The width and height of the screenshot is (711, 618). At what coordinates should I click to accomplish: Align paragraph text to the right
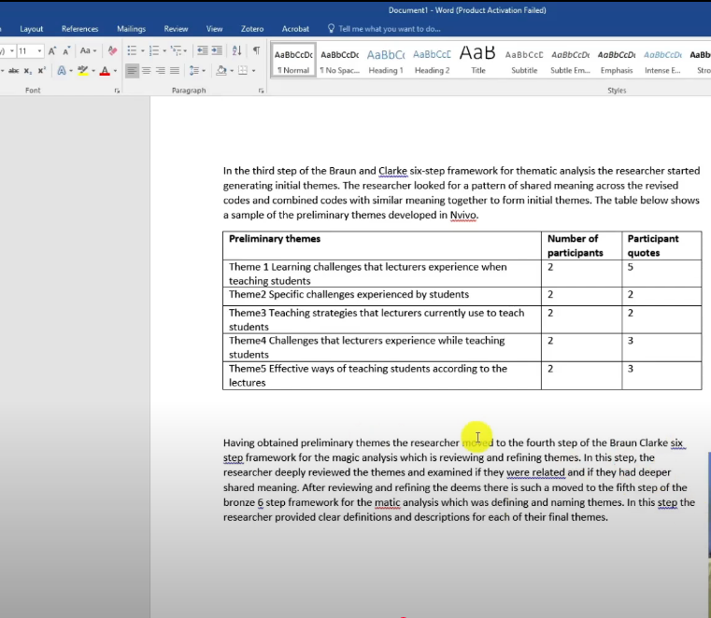[160, 71]
